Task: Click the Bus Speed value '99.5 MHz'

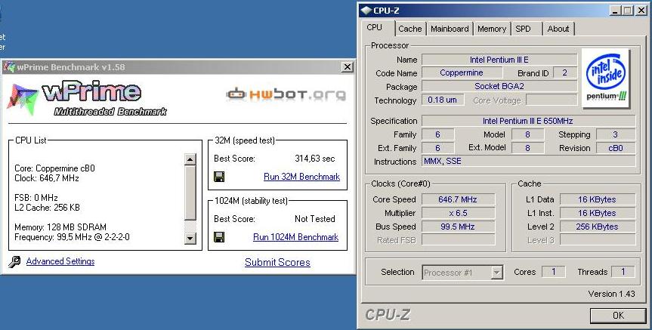Action: [459, 227]
